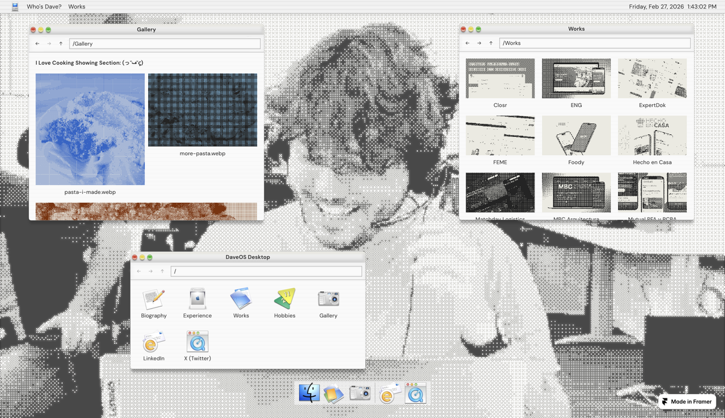Image resolution: width=725 pixels, height=418 pixels.
Task: Open the pasta-i-made.webp thumbnail
Action: (x=90, y=129)
